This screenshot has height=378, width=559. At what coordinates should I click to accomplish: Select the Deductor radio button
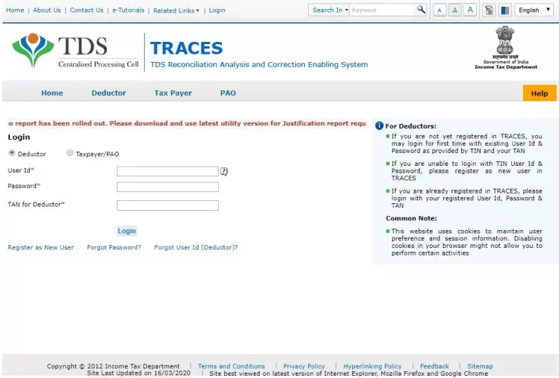pyautogui.click(x=12, y=153)
